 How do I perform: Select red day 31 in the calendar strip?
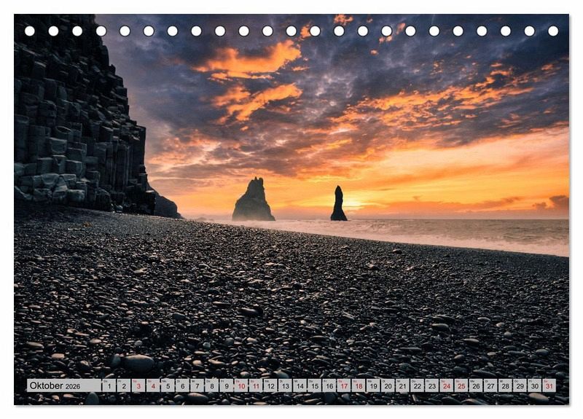click(549, 385)
